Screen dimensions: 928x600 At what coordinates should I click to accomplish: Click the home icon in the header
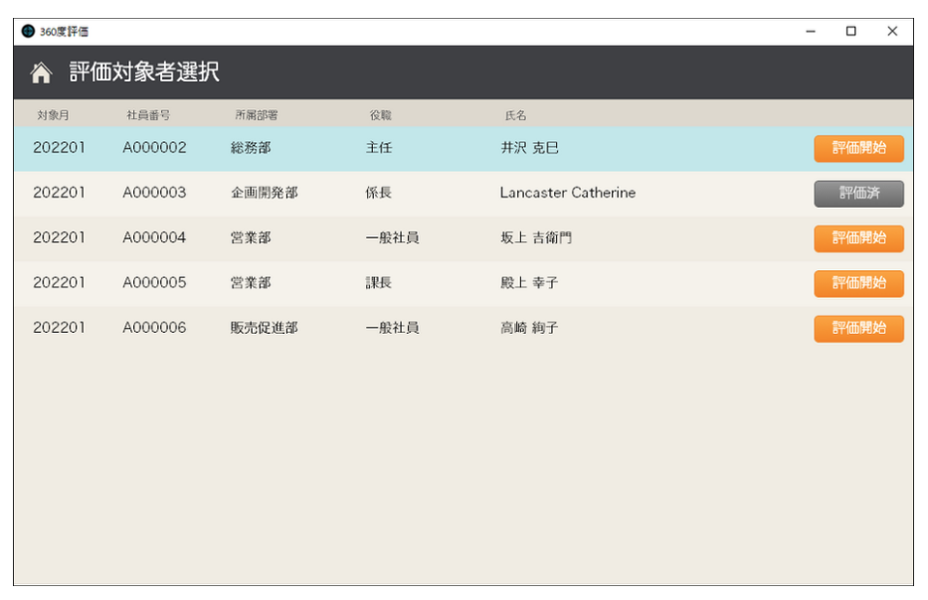pyautogui.click(x=41, y=73)
